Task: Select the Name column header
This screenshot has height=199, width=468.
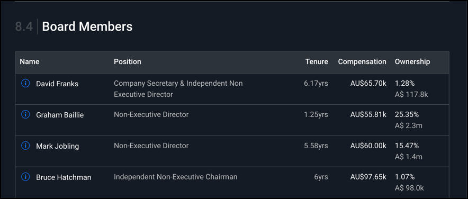Action: click(x=30, y=62)
